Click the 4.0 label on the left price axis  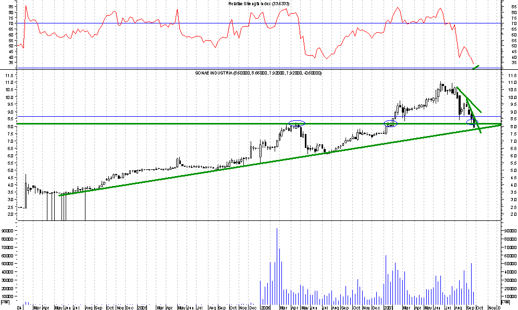click(10, 185)
